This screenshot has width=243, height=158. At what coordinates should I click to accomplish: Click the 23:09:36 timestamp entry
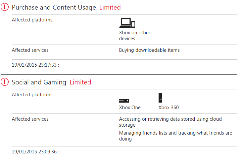coord(35,152)
